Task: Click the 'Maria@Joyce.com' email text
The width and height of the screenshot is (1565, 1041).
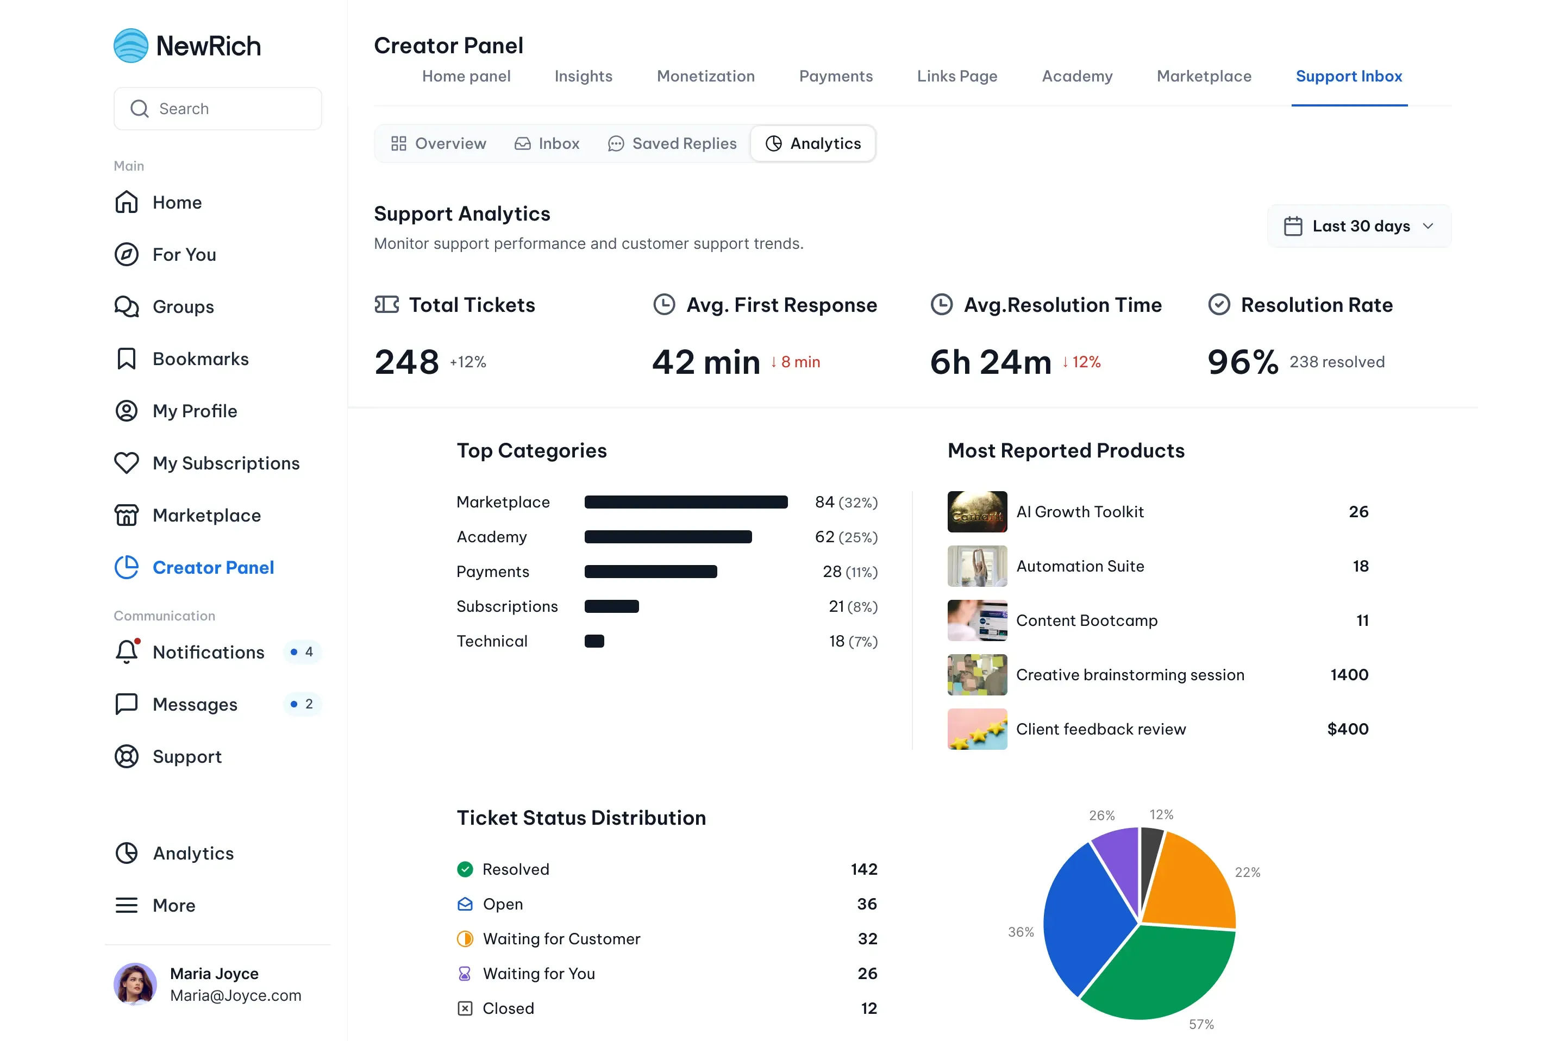Action: pyautogui.click(x=236, y=995)
